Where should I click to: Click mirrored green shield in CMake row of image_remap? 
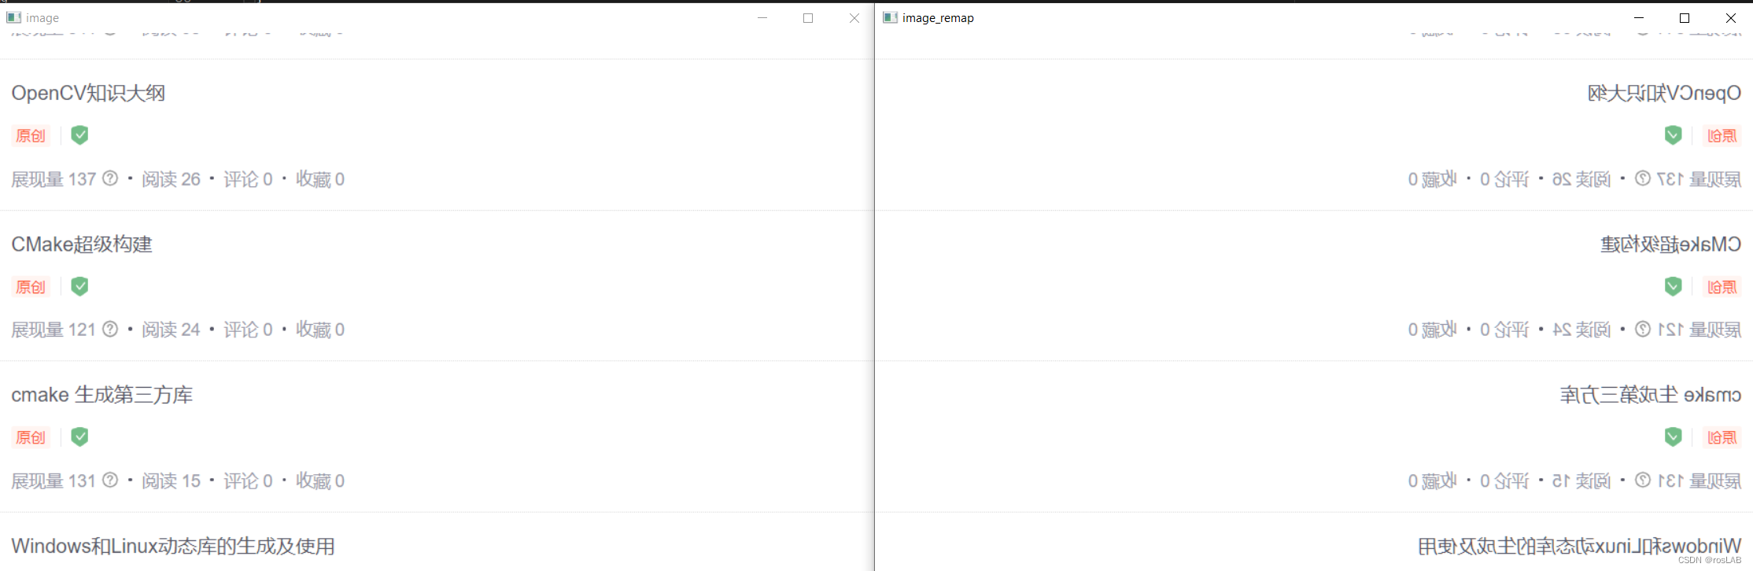pos(1673,286)
